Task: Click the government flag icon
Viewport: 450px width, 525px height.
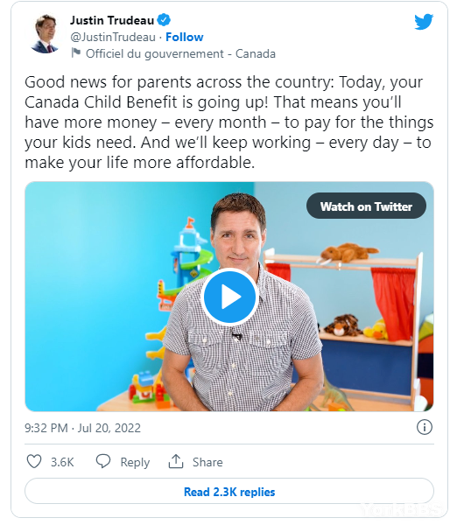Action: tap(76, 52)
